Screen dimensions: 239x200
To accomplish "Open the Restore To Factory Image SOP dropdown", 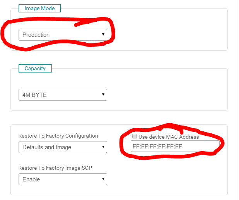I will [x=63, y=179].
